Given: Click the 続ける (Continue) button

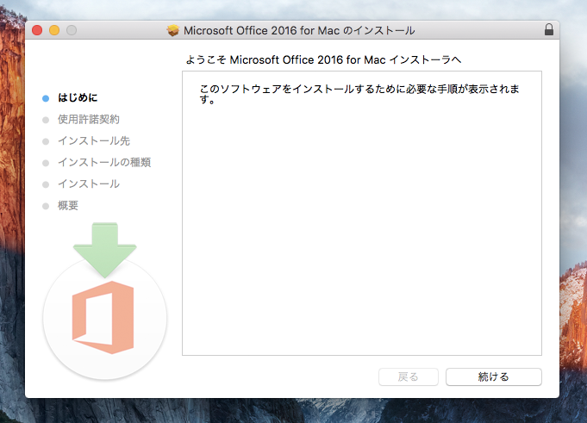Looking at the screenshot, I should click(x=493, y=376).
